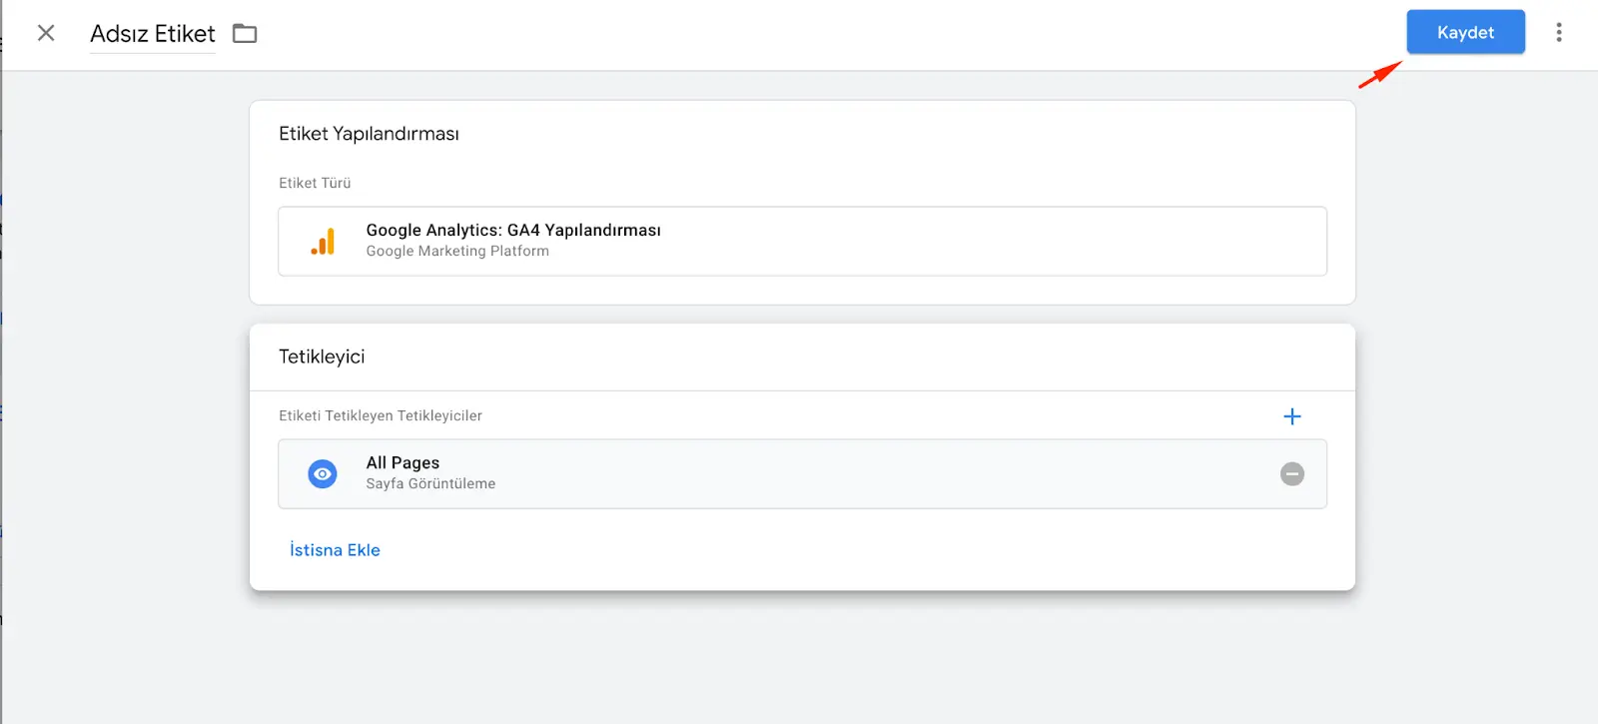Select the Tetikleyici heading
The height and width of the screenshot is (724, 1598).
322,357
